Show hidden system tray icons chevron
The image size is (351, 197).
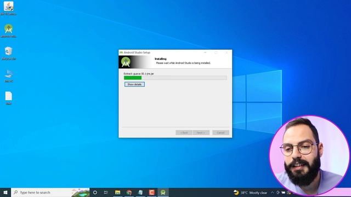pos(273,192)
